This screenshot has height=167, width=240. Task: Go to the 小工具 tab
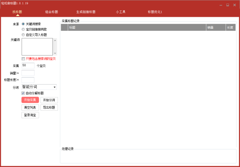(120, 12)
